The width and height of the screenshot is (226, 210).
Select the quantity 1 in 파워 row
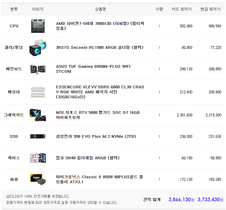(x=159, y=180)
